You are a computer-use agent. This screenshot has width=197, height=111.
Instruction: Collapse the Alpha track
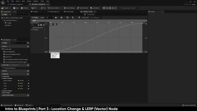(x=31, y=21)
